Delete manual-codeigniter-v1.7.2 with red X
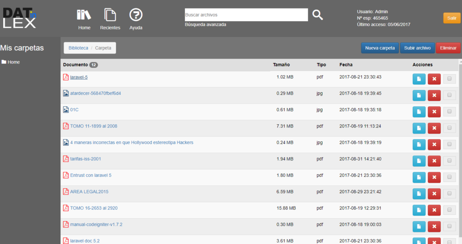Screen dimensions: 462x244 coord(434,226)
